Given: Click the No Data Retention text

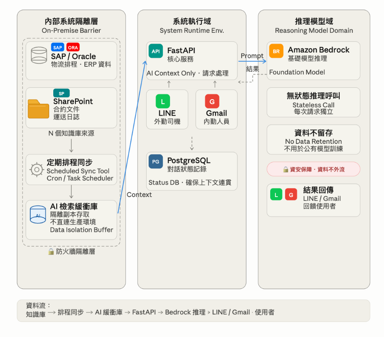Looking at the screenshot, I should [314, 141].
